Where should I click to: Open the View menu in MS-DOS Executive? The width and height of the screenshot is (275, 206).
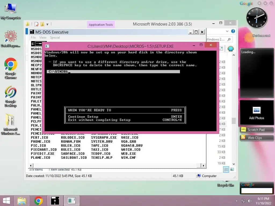point(43,38)
